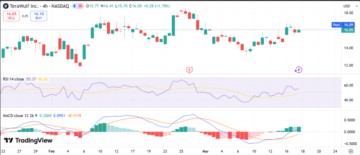Click the 19 date label on time axis

tap(149, 151)
